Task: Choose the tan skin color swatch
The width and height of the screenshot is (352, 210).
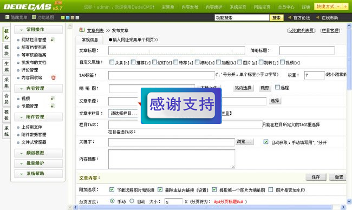Action: click(73, 18)
